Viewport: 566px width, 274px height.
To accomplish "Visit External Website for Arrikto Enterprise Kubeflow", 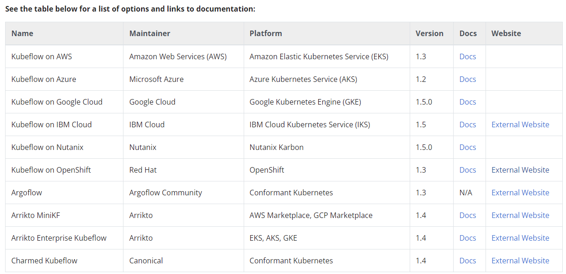I will [x=520, y=238].
